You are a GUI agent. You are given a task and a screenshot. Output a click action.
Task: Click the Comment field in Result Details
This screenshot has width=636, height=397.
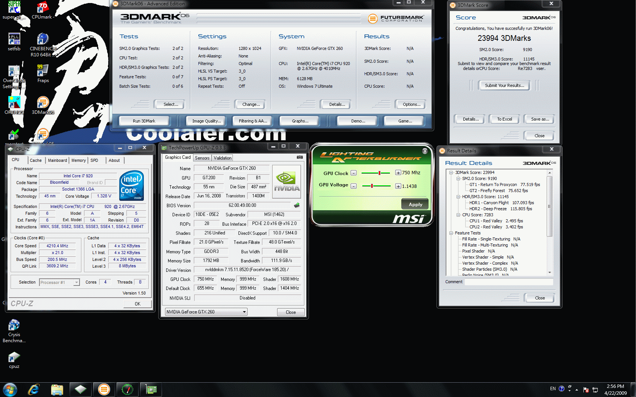point(509,282)
